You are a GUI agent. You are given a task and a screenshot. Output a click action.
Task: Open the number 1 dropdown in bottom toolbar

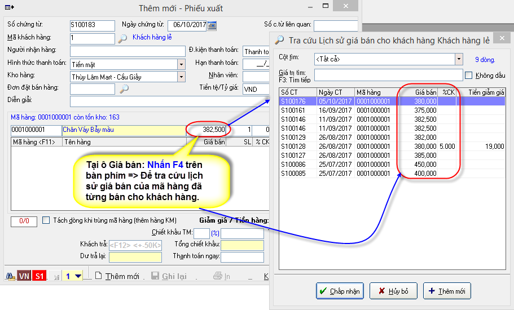point(78,276)
